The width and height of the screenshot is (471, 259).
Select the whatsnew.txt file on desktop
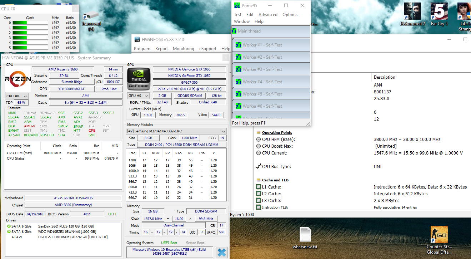click(305, 238)
